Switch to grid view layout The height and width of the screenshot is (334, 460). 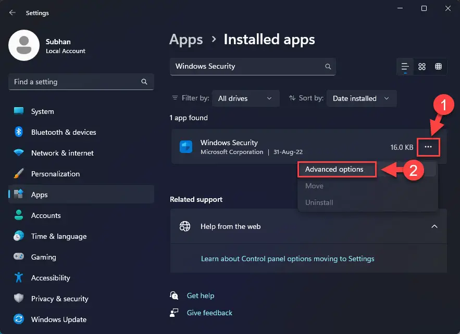coord(422,67)
